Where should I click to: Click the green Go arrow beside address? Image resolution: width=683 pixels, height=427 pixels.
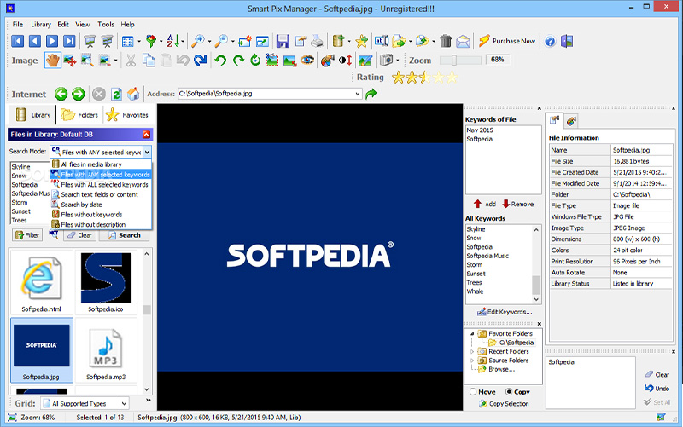click(371, 94)
